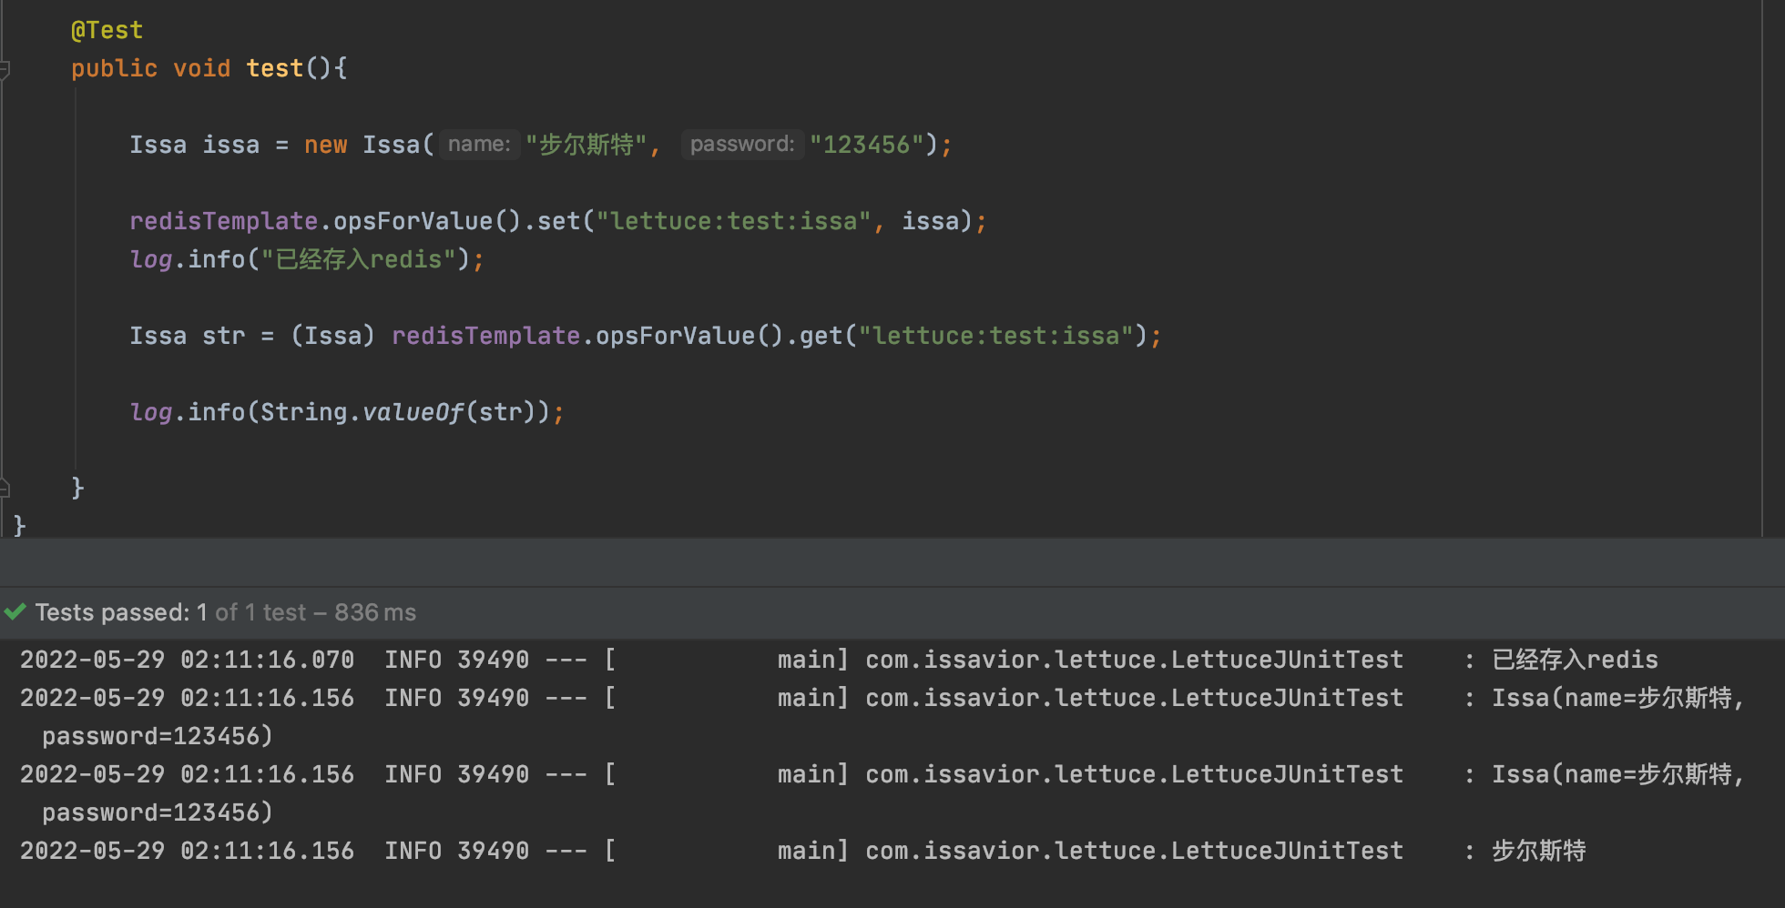Click the 'new' keyword in the Issa declaration

tap(325, 145)
